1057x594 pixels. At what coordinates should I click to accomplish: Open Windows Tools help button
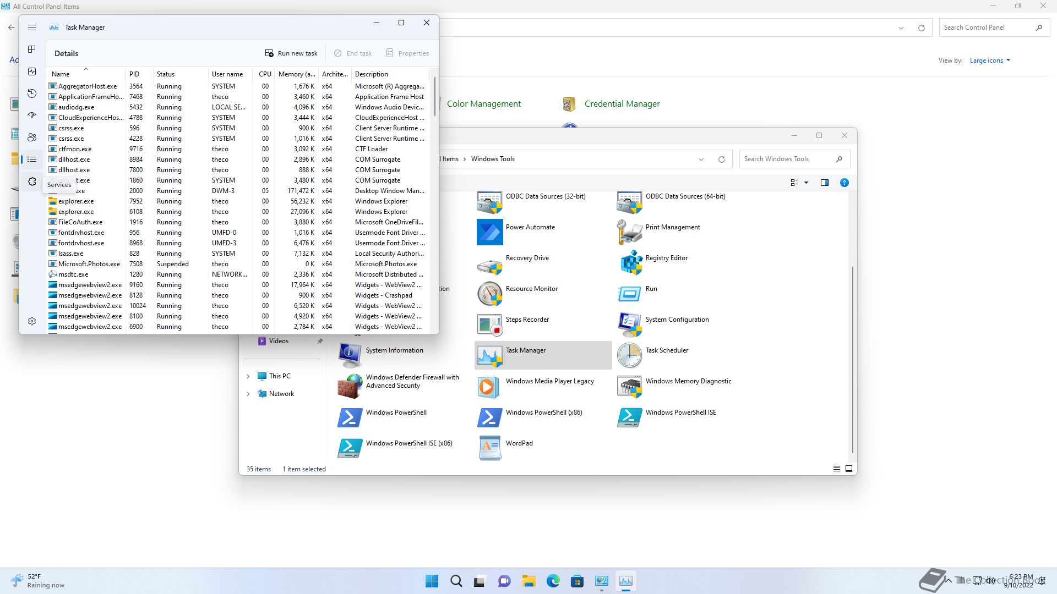[844, 183]
